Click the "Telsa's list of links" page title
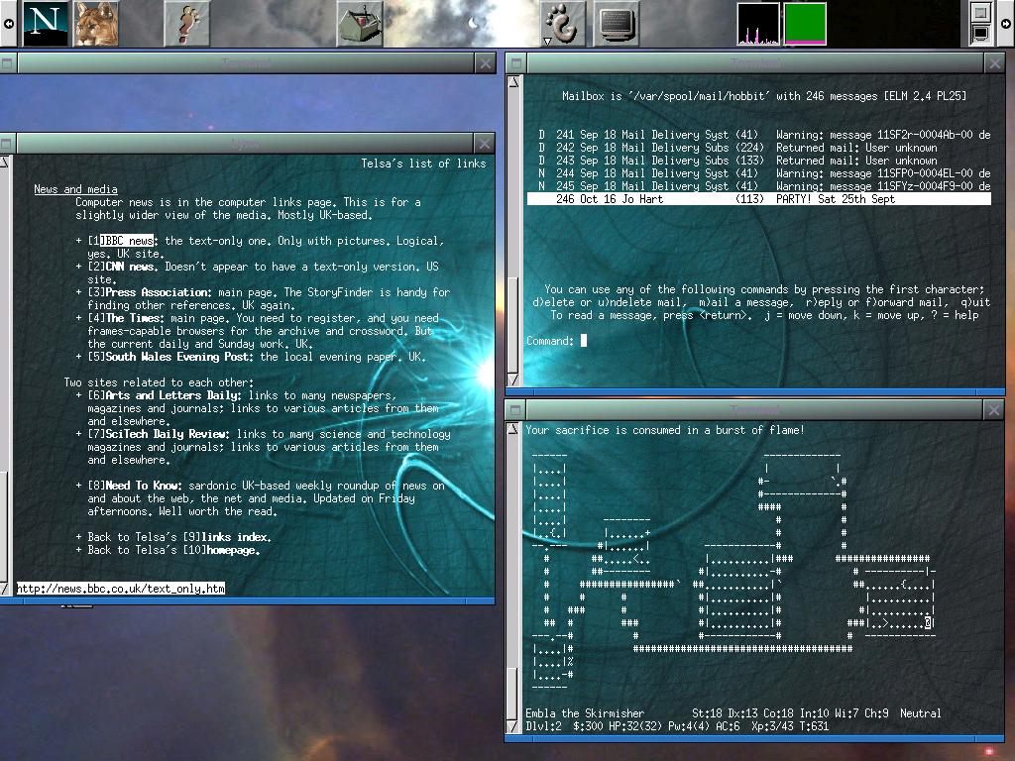 coord(423,163)
